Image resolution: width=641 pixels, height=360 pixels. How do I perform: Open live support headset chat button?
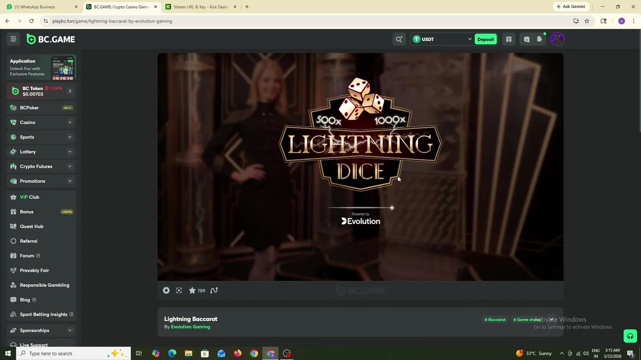630,336
